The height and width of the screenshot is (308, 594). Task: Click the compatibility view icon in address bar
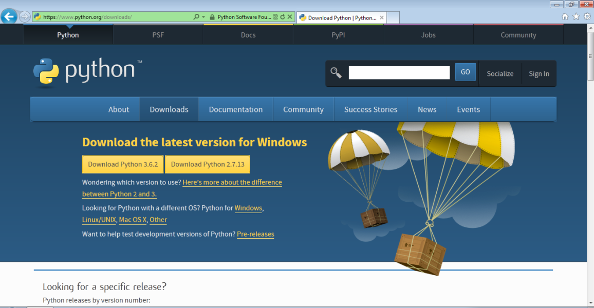coord(275,17)
